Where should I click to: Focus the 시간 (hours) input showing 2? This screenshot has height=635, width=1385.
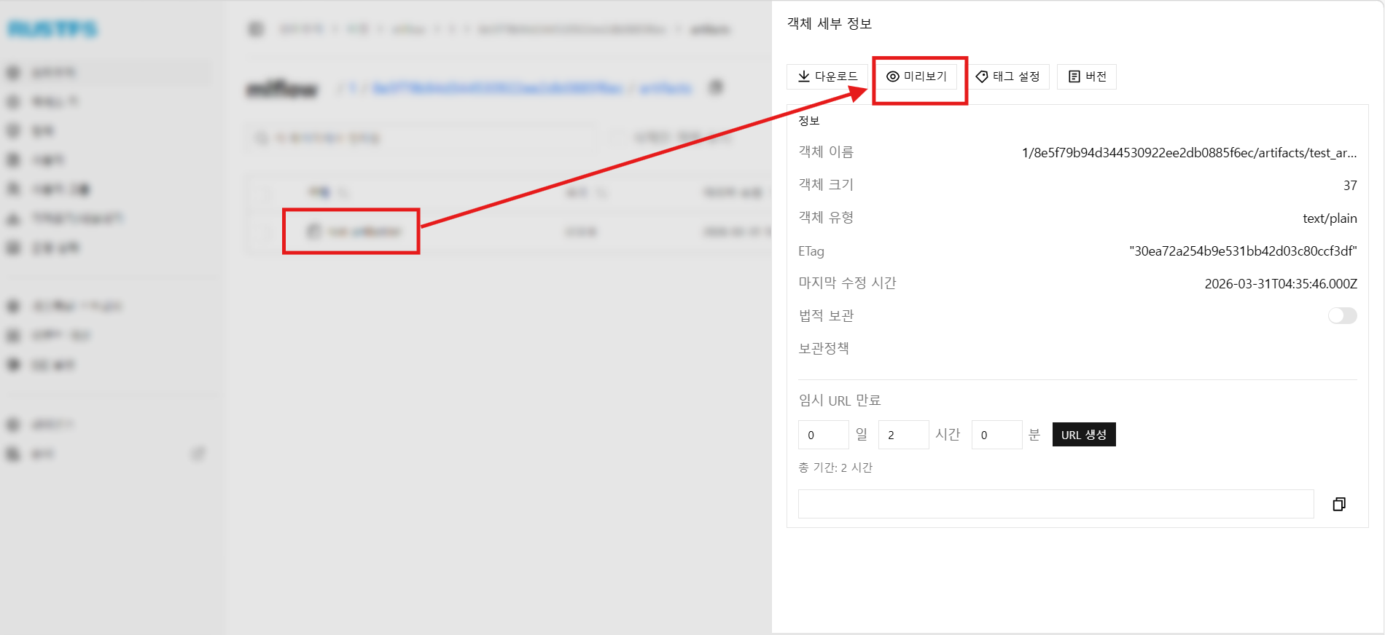tap(903, 435)
